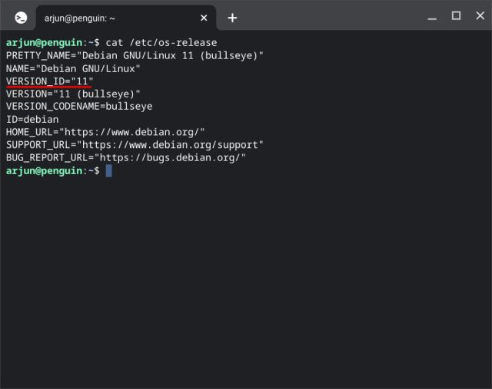
Task: Open a new terminal tab with plus
Action: pyautogui.click(x=232, y=18)
